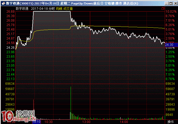Click the 2017-04-18 分时 label
The image size is (178, 124).
point(43,9)
